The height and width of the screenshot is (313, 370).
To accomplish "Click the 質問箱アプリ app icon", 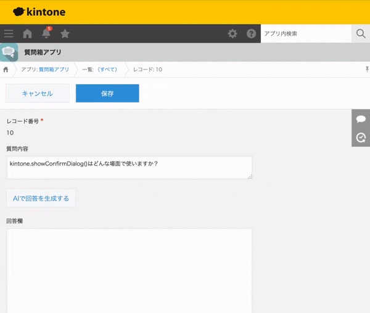I will click(x=9, y=52).
